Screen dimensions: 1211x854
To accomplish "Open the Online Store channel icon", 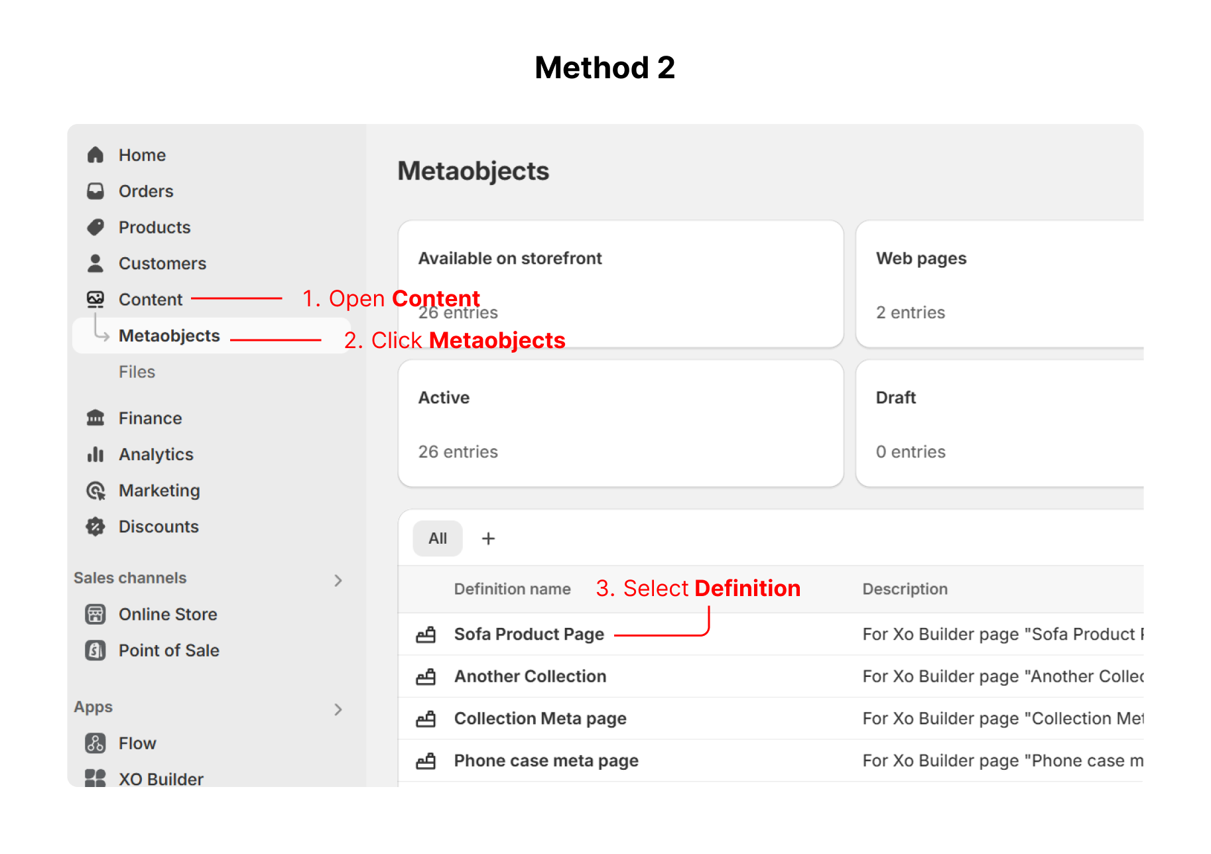I will coord(96,615).
